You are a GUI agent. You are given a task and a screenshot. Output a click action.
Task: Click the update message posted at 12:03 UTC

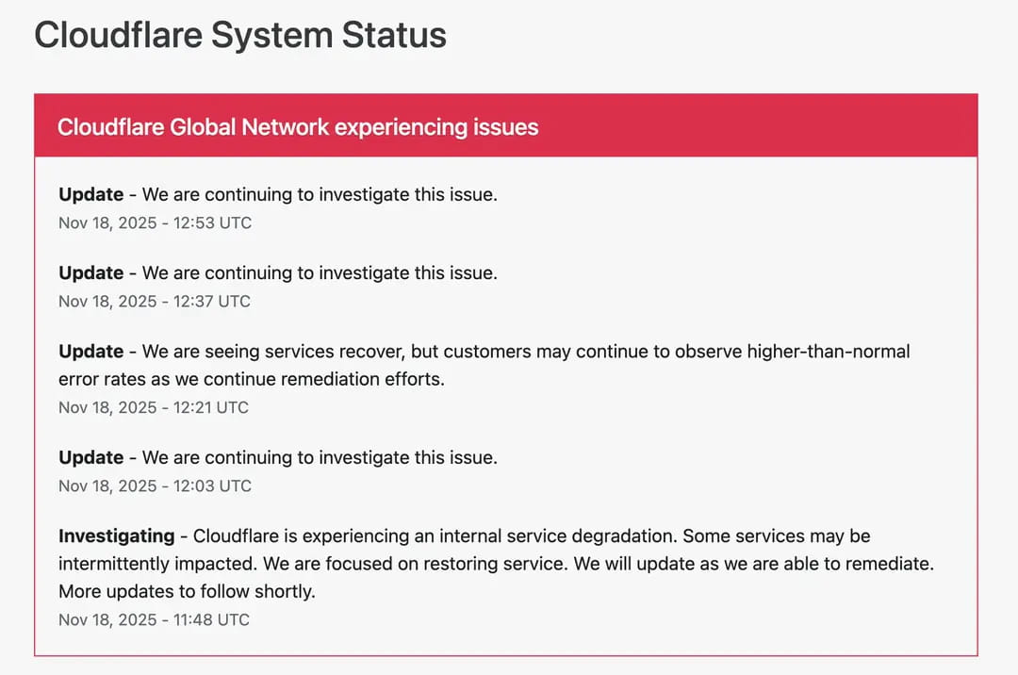pos(320,458)
